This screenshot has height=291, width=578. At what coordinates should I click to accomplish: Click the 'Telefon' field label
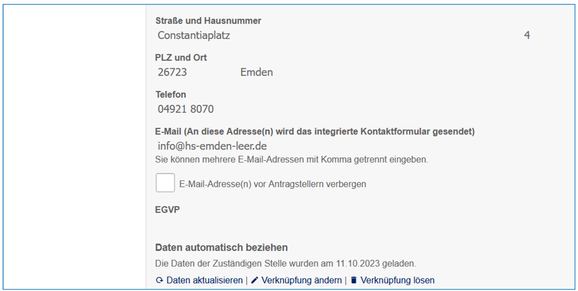pos(170,94)
